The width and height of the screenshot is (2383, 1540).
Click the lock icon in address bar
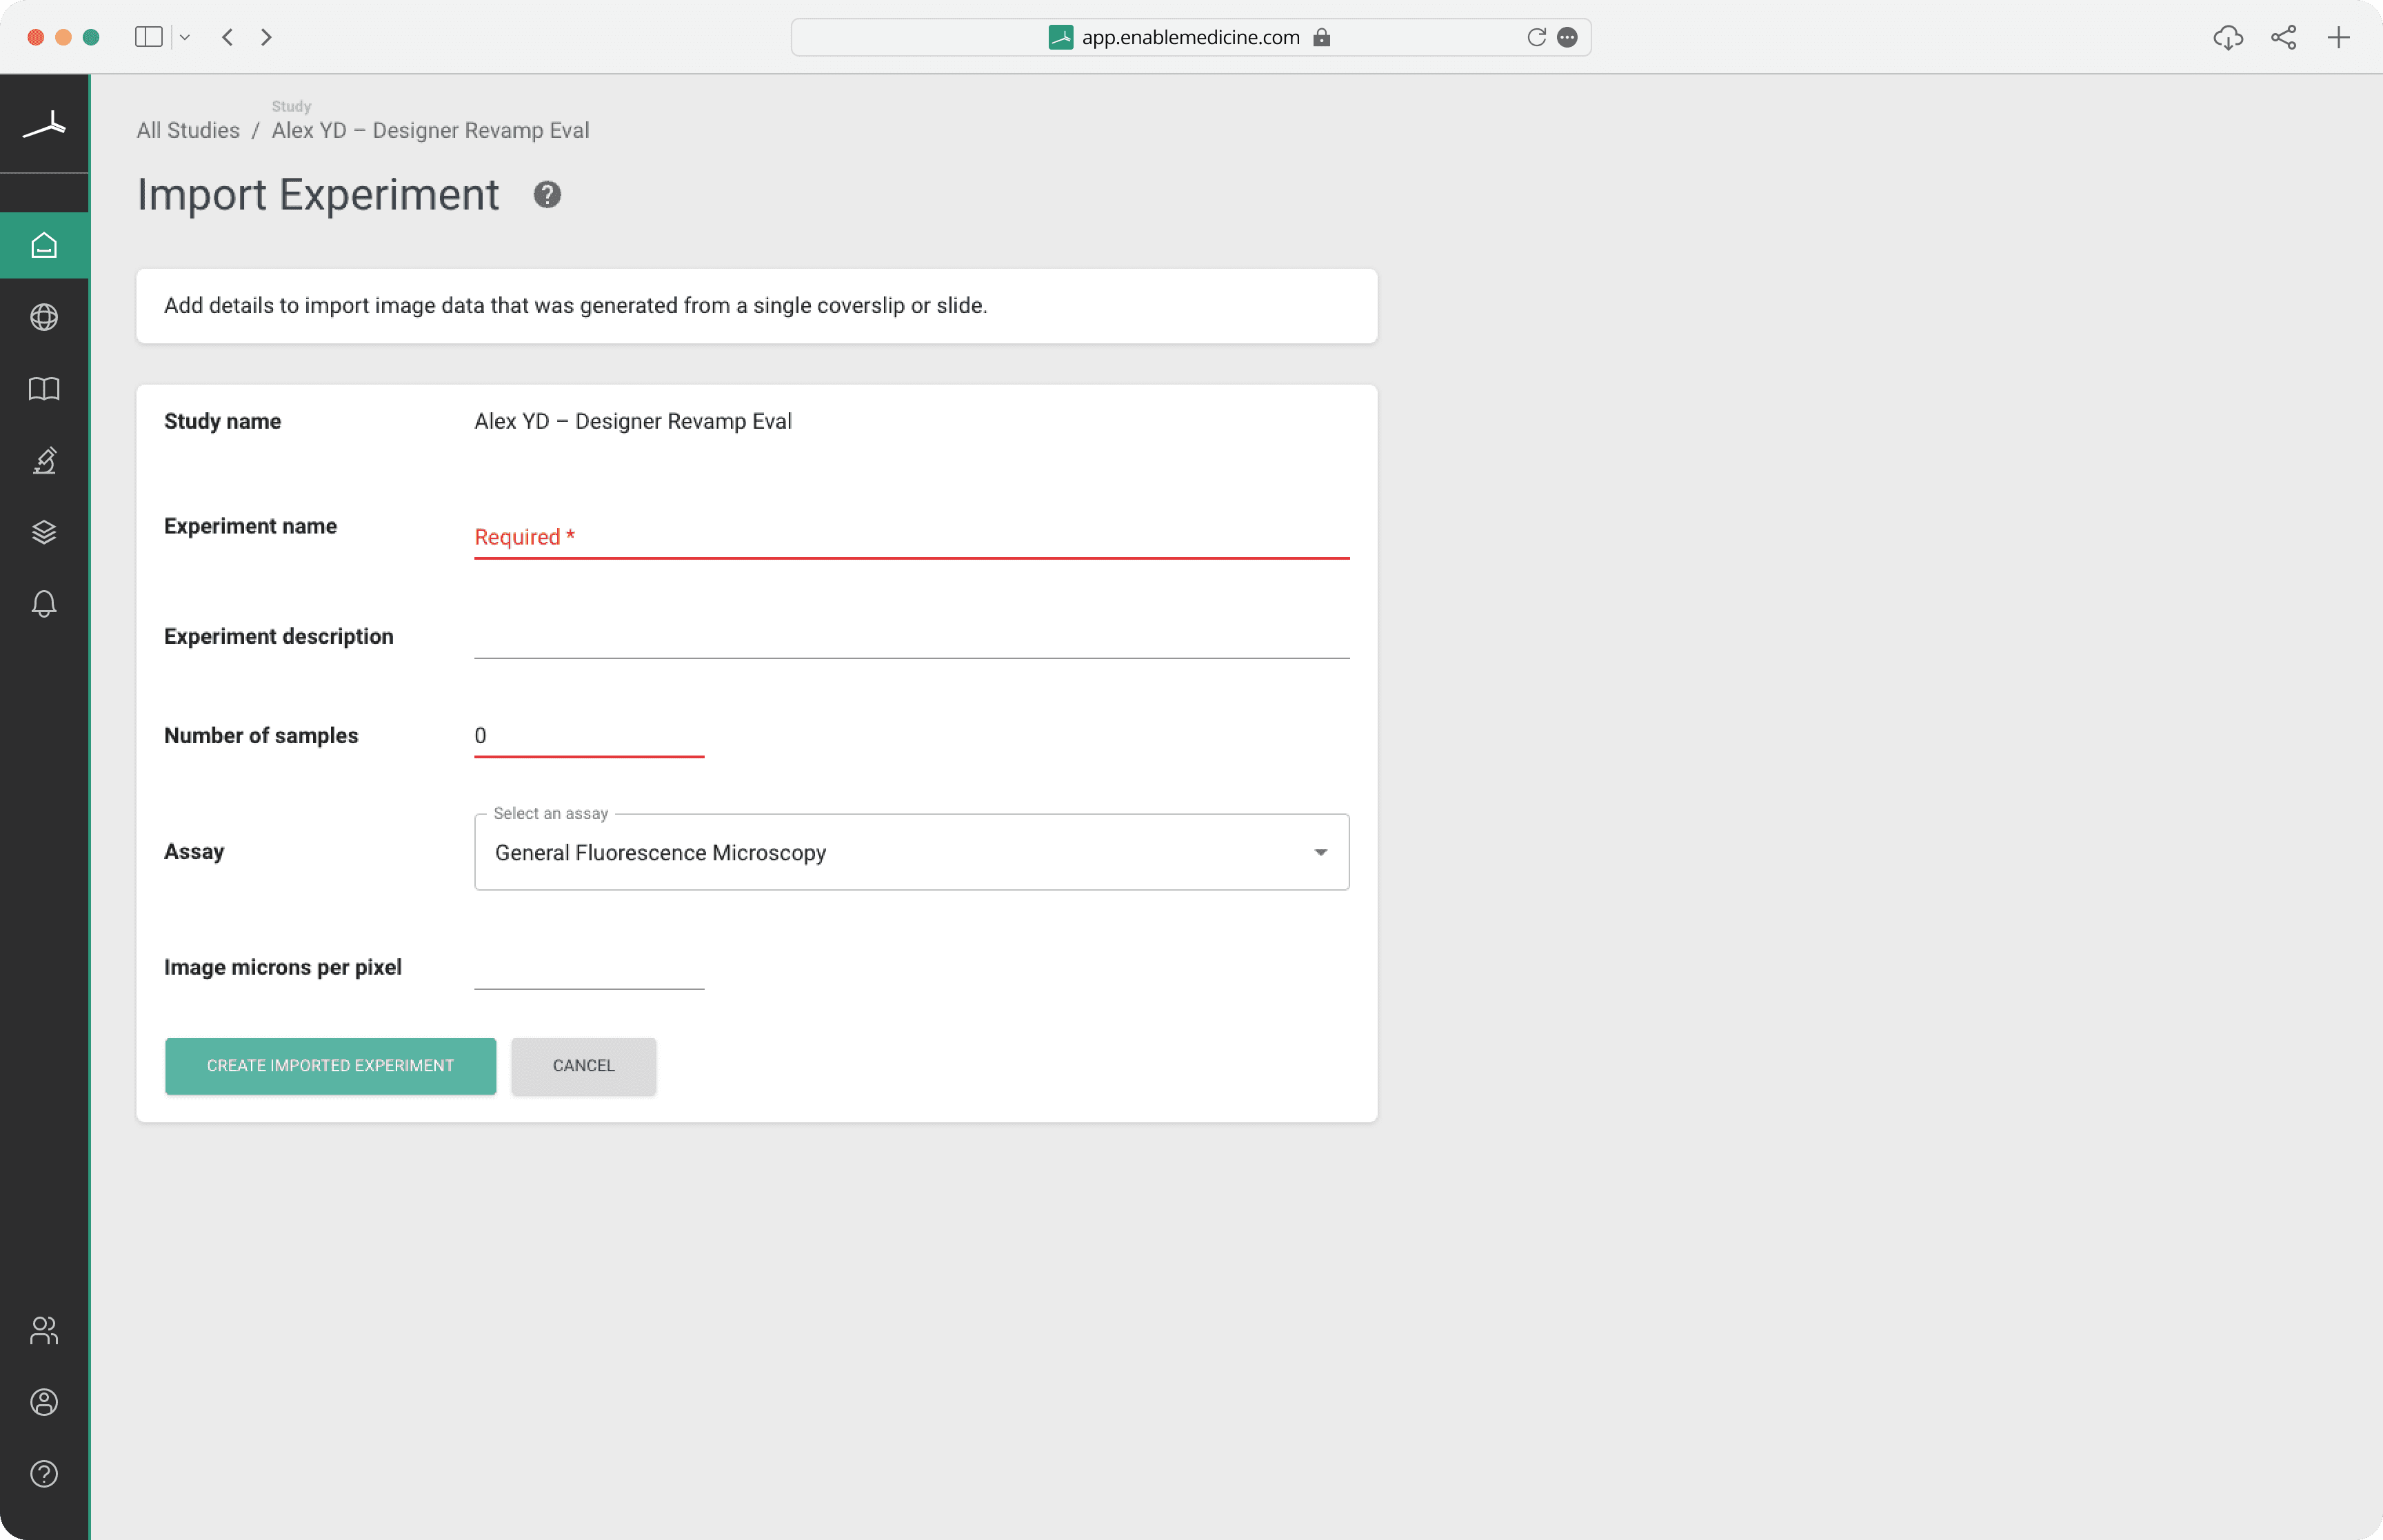coord(1321,37)
